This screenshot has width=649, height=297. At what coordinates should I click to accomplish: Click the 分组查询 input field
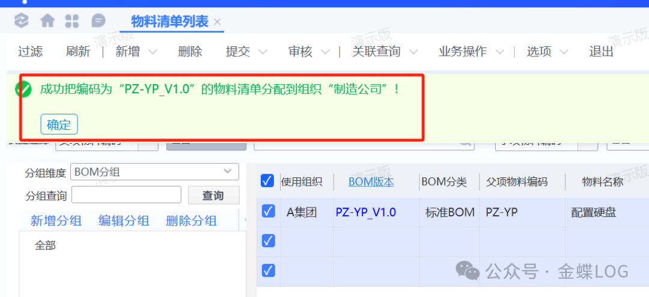(x=126, y=195)
